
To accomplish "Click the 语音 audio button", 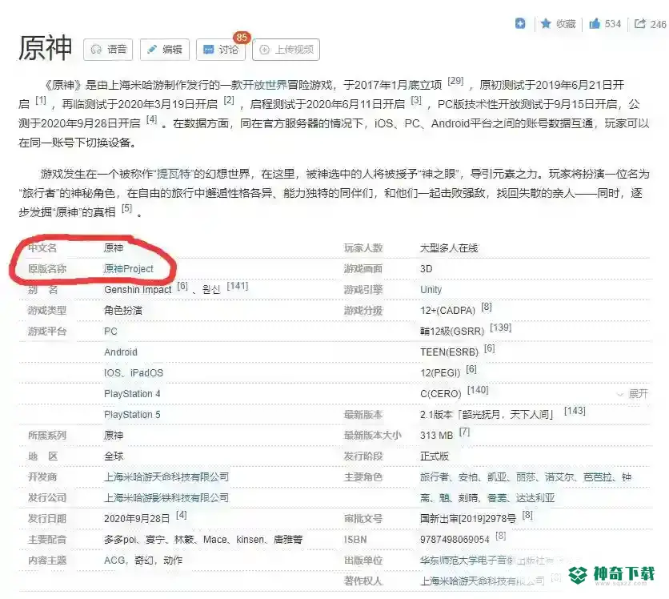I will coord(108,50).
